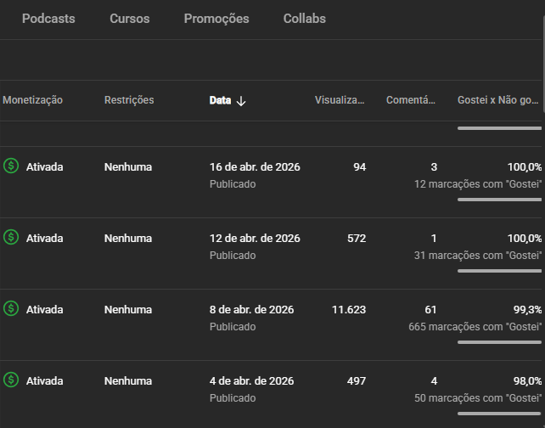Click the 94 views value
The width and height of the screenshot is (545, 428).
pos(360,167)
